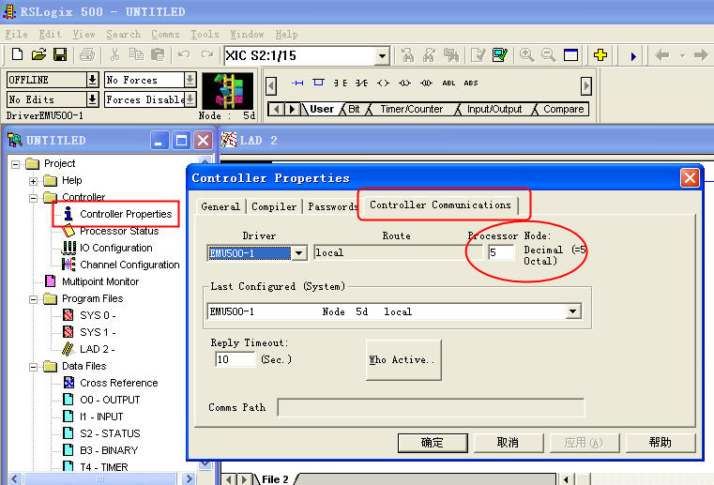Viewport: 714px width, 485px height.
Task: Open the File menu
Action: point(16,34)
